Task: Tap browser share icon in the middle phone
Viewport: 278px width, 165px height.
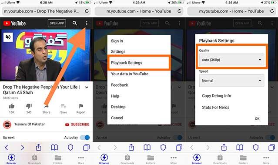Action: [131, 147]
